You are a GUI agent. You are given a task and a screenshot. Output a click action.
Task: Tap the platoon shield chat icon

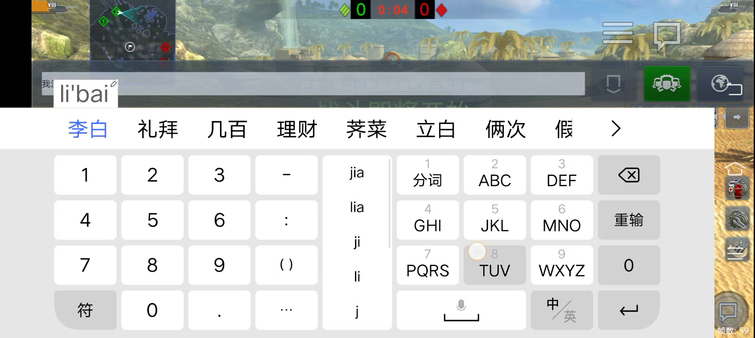tap(613, 84)
